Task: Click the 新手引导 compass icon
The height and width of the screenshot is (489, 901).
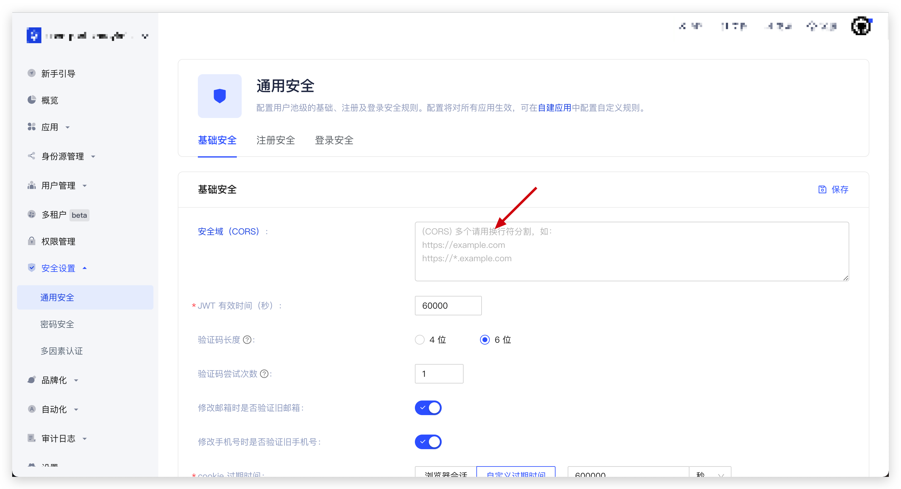Action: 31,73
